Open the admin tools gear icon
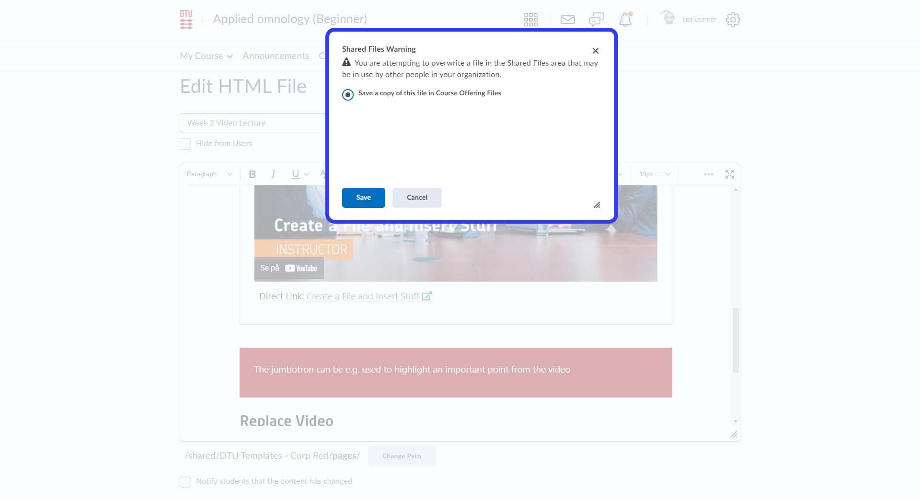Viewport: 920px width, 499px height. (x=733, y=20)
